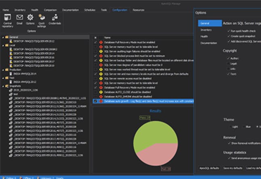Select the INDIA-MMI SQL2014 server icon under Production
The height and width of the screenshot is (179, 261).
click(x=11, y=74)
